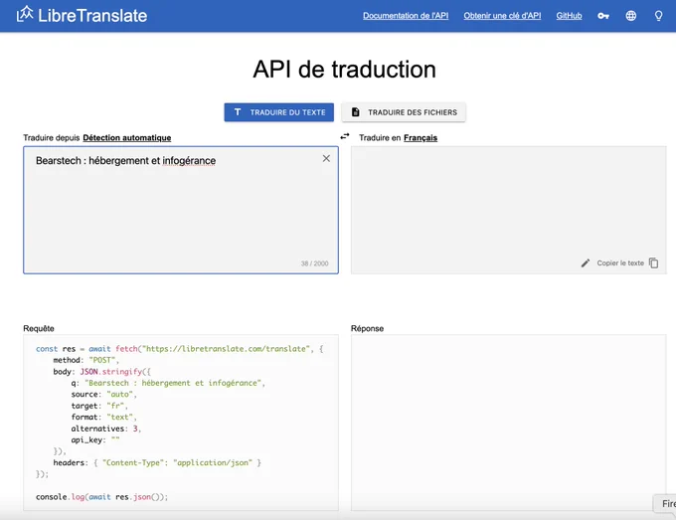This screenshot has height=520, width=676.
Task: Open Français target language dropdown
Action: coord(421,138)
